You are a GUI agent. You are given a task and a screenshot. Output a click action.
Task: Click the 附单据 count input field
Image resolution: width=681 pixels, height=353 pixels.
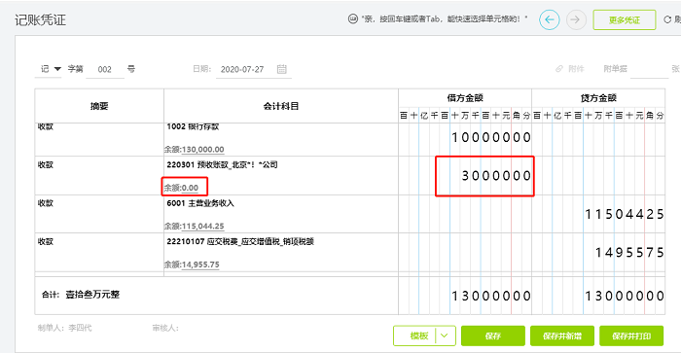pos(649,69)
